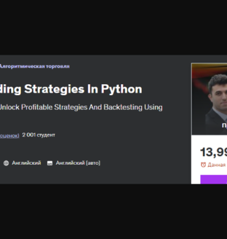Image resolution: width=227 pixels, height=239 pixels.
Task: Open the ratings count link ending in оценок
Action: (x=9, y=135)
